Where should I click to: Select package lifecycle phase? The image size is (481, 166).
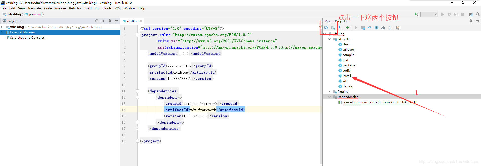(x=349, y=65)
